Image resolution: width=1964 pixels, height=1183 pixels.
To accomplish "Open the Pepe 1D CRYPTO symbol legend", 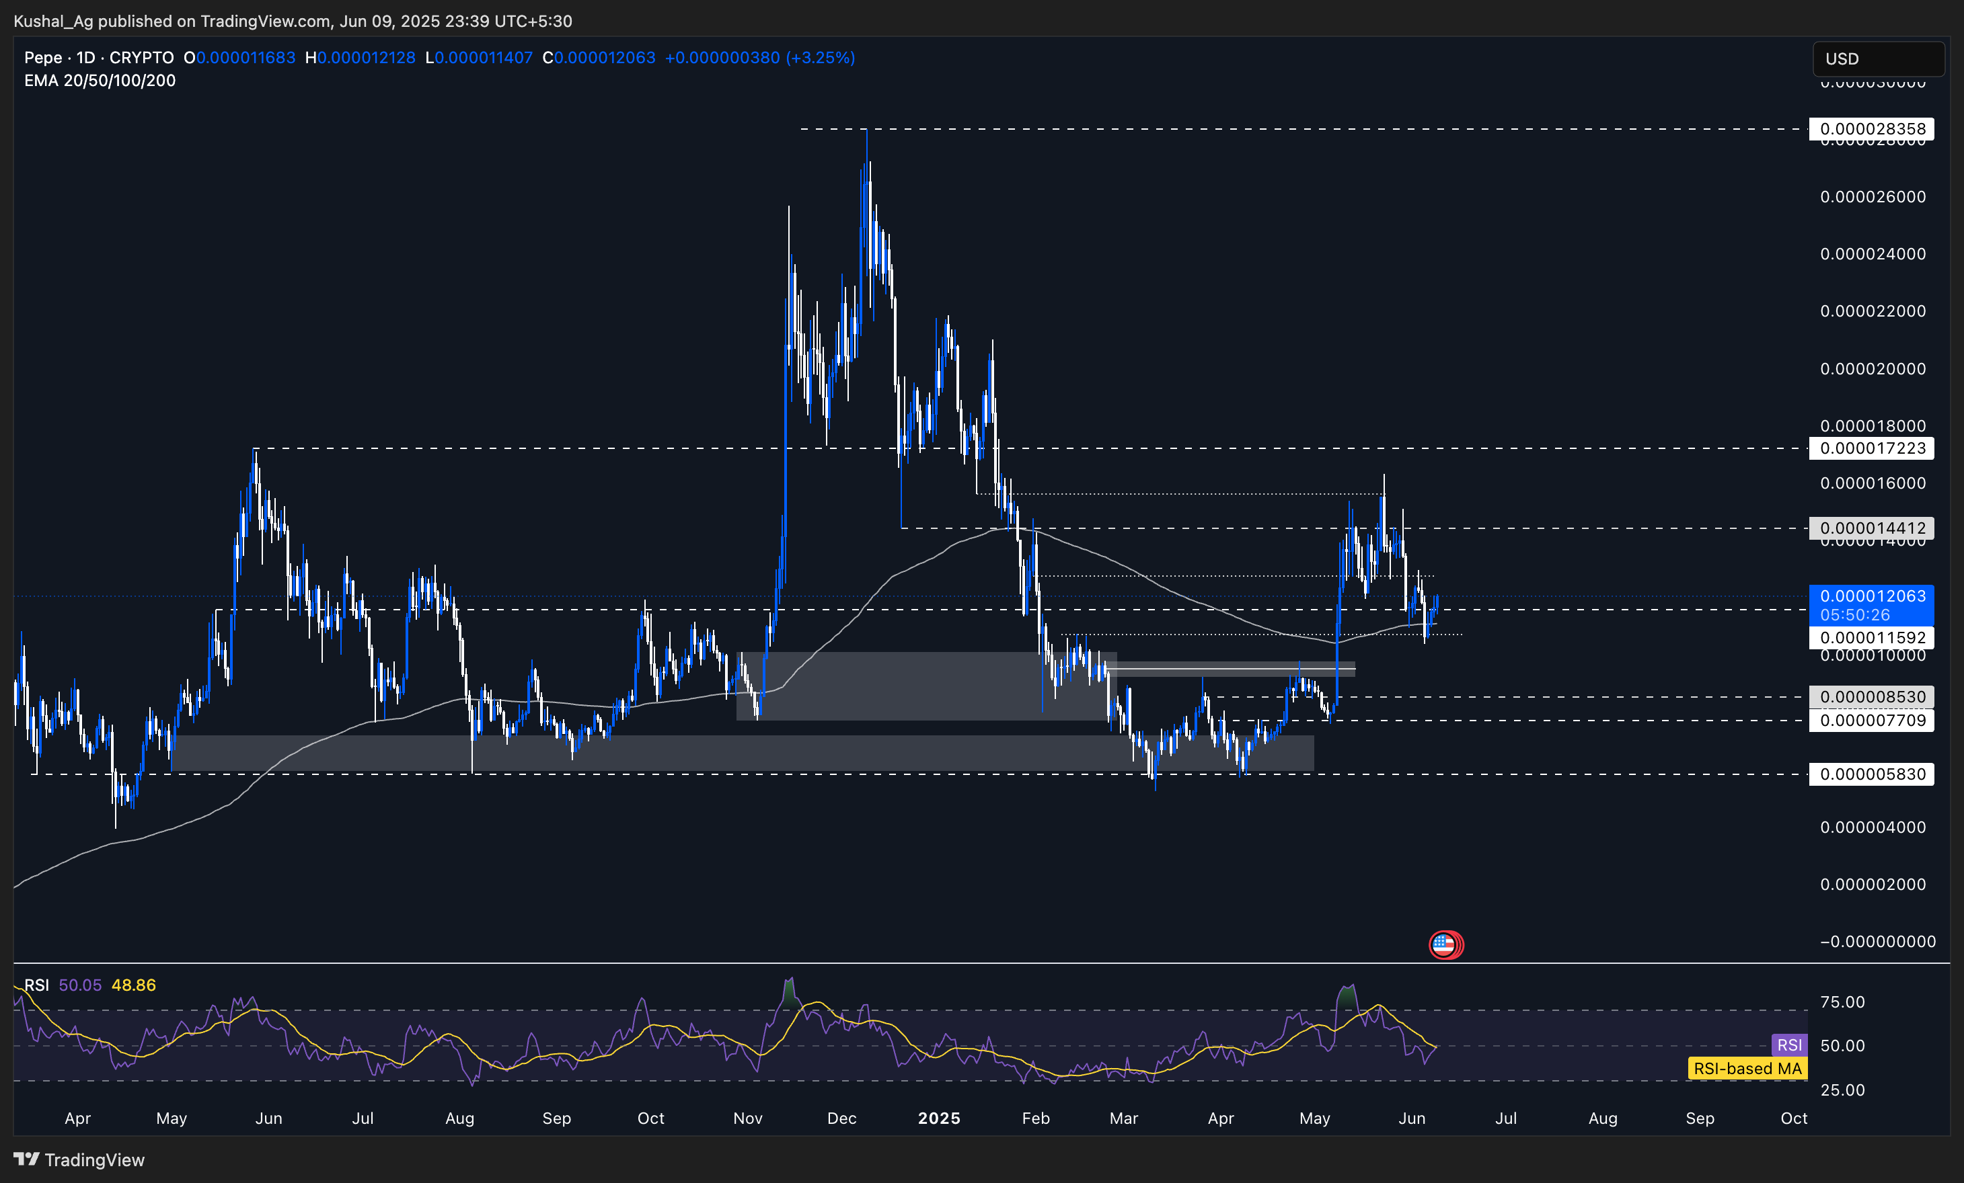I will [99, 57].
